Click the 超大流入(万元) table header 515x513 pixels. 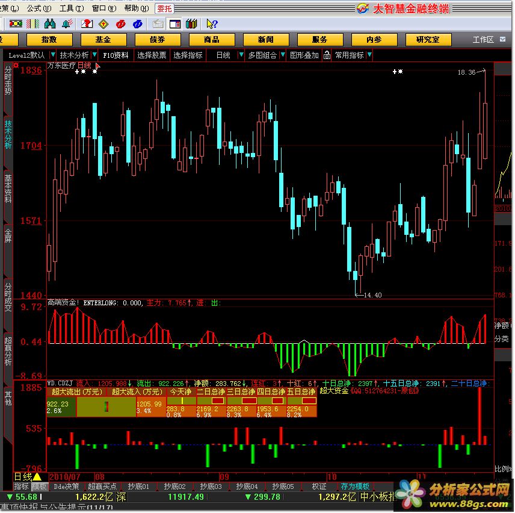click(x=137, y=392)
